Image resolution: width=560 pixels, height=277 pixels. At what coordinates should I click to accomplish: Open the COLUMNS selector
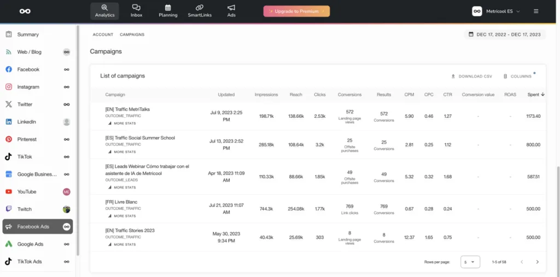pyautogui.click(x=517, y=76)
